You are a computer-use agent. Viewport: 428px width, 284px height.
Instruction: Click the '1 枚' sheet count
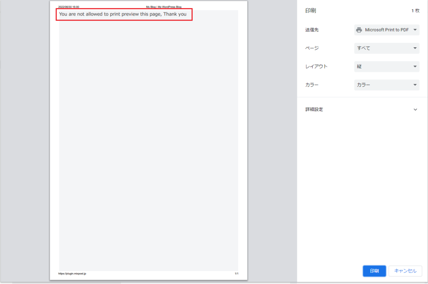tap(415, 11)
